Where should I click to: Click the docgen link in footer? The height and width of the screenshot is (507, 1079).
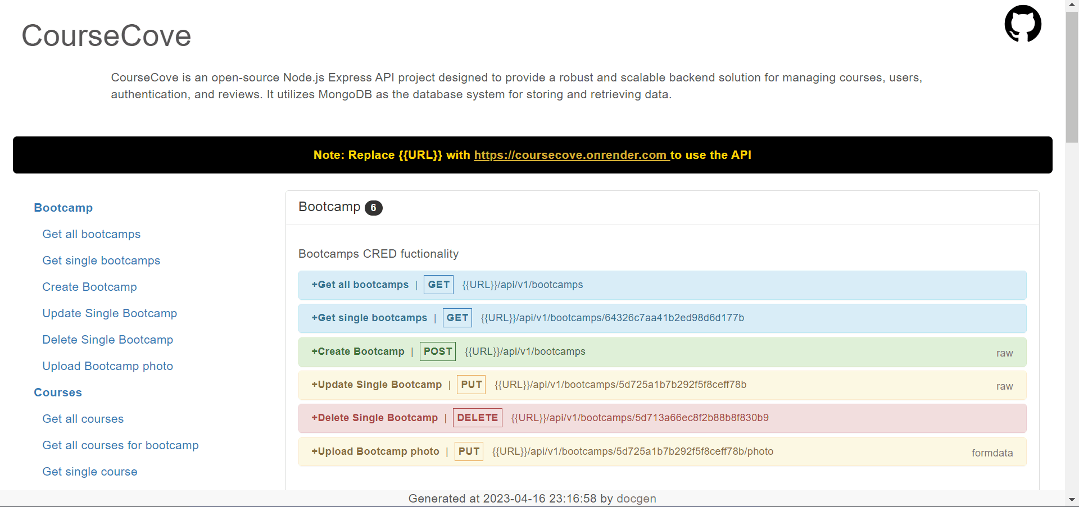coord(636,499)
